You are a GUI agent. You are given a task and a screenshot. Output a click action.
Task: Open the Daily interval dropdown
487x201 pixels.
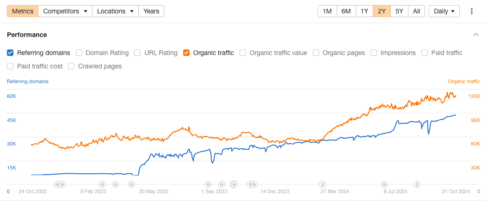click(444, 11)
